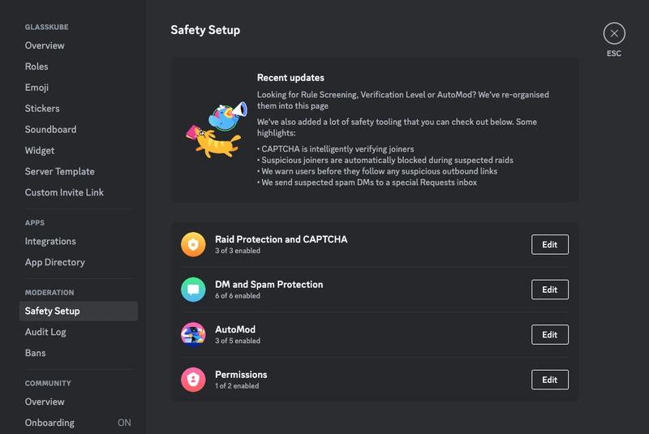Open Server Template settings
This screenshot has width=649, height=434.
pyautogui.click(x=78, y=171)
